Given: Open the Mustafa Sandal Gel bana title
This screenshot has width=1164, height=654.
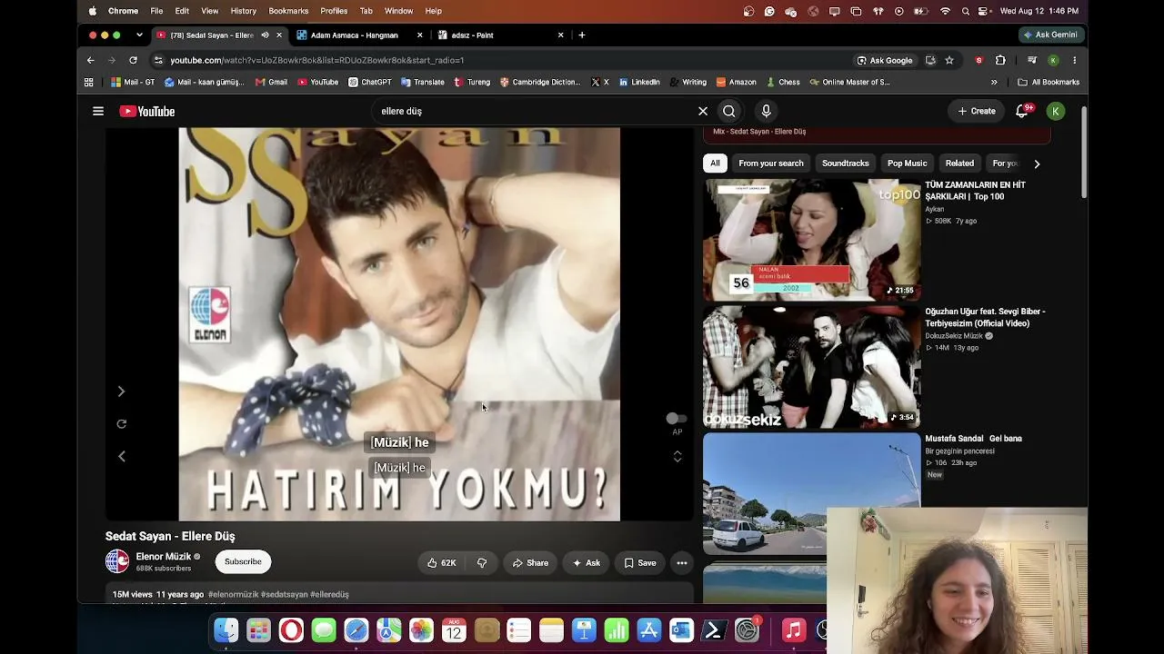Looking at the screenshot, I should 974,439.
